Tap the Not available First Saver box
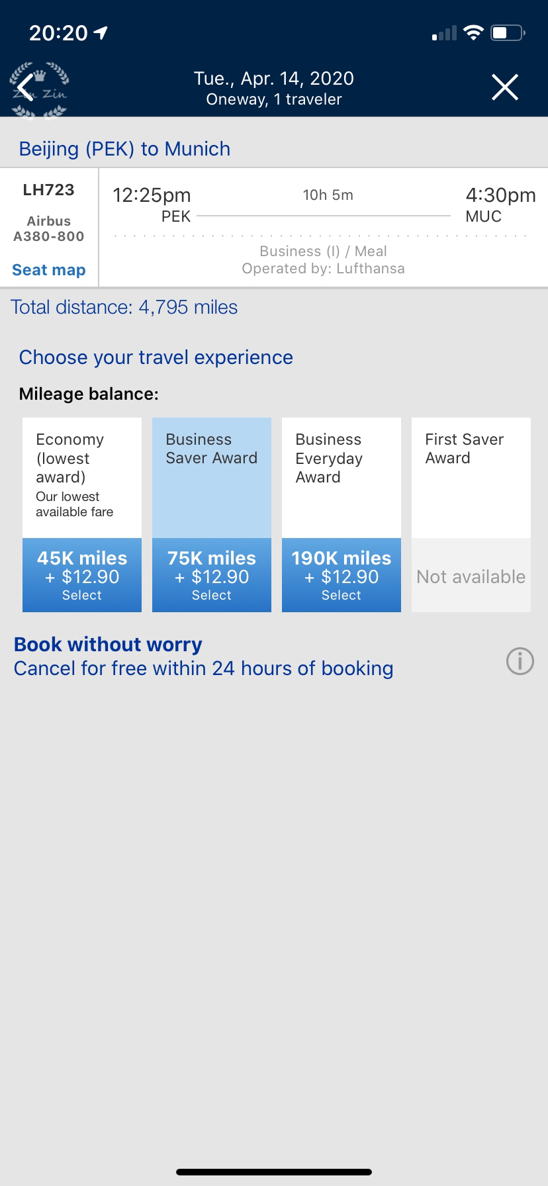 click(471, 575)
